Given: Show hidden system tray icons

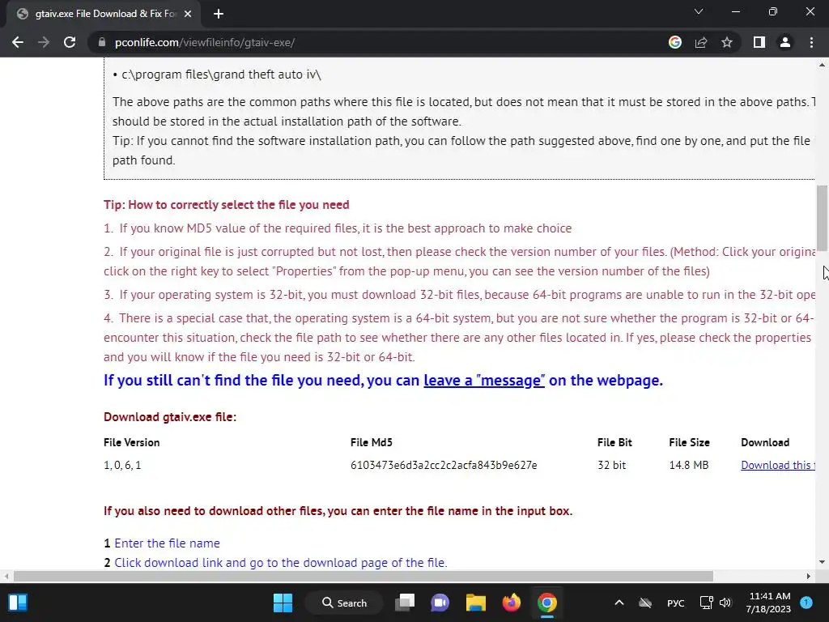Looking at the screenshot, I should tap(619, 603).
